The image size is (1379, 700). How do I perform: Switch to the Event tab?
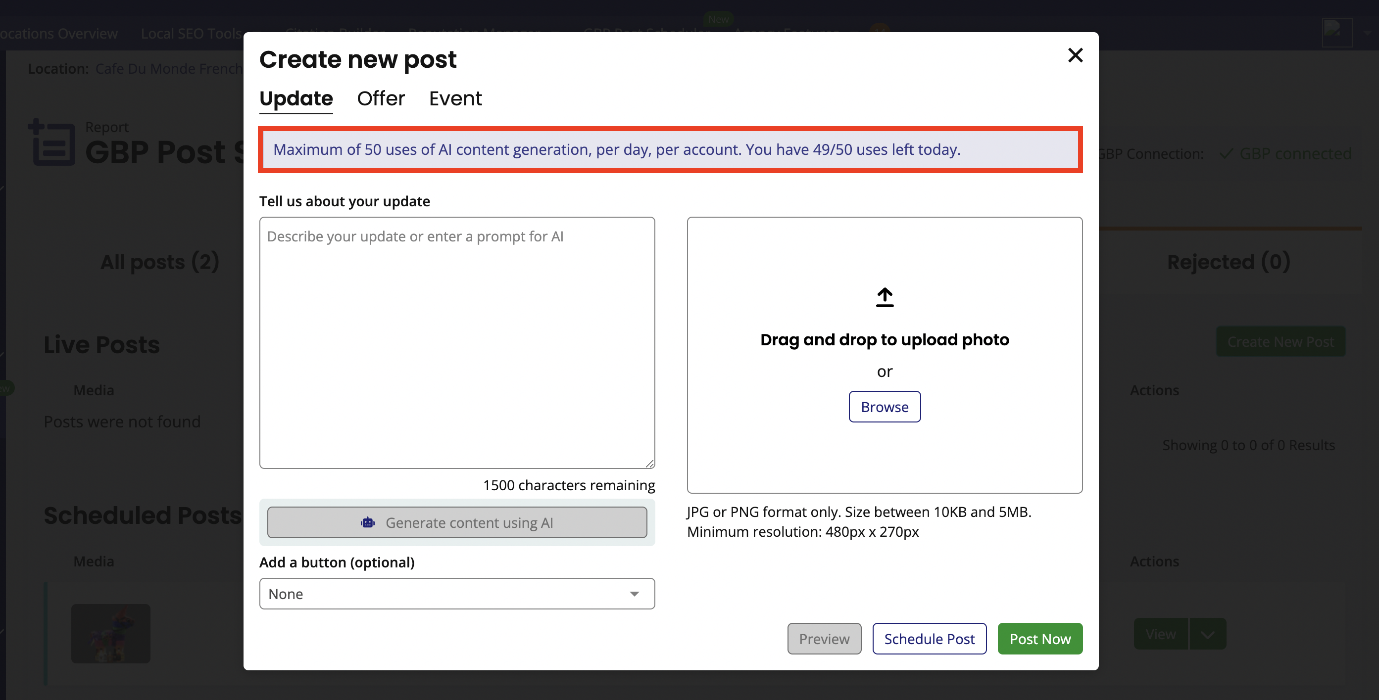point(455,98)
